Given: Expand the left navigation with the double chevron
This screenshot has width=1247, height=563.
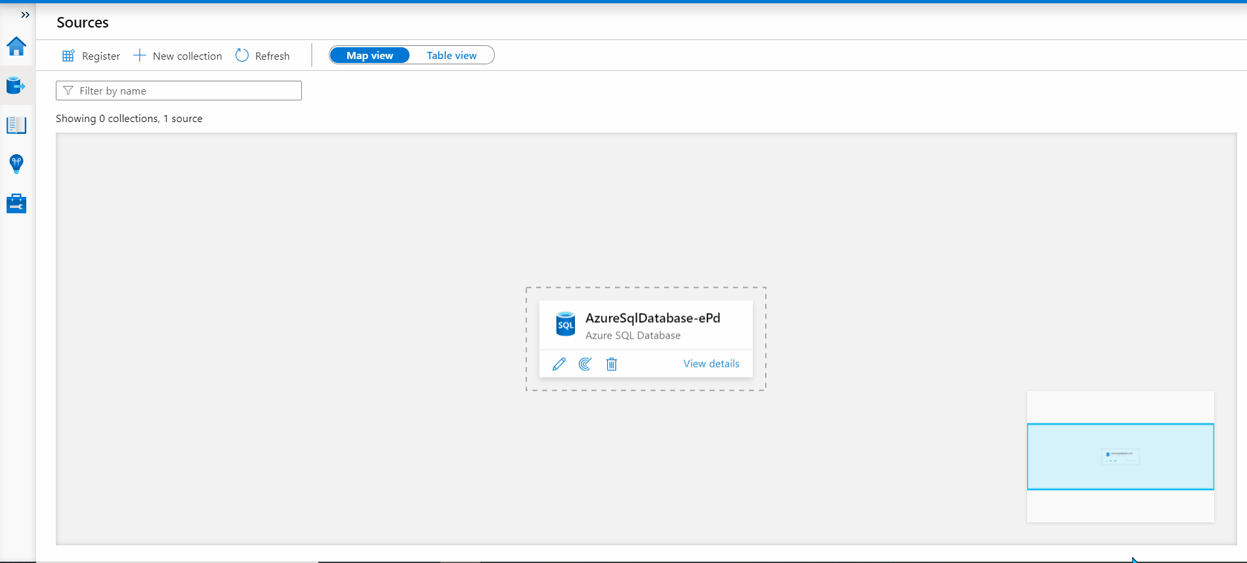Looking at the screenshot, I should click(25, 15).
